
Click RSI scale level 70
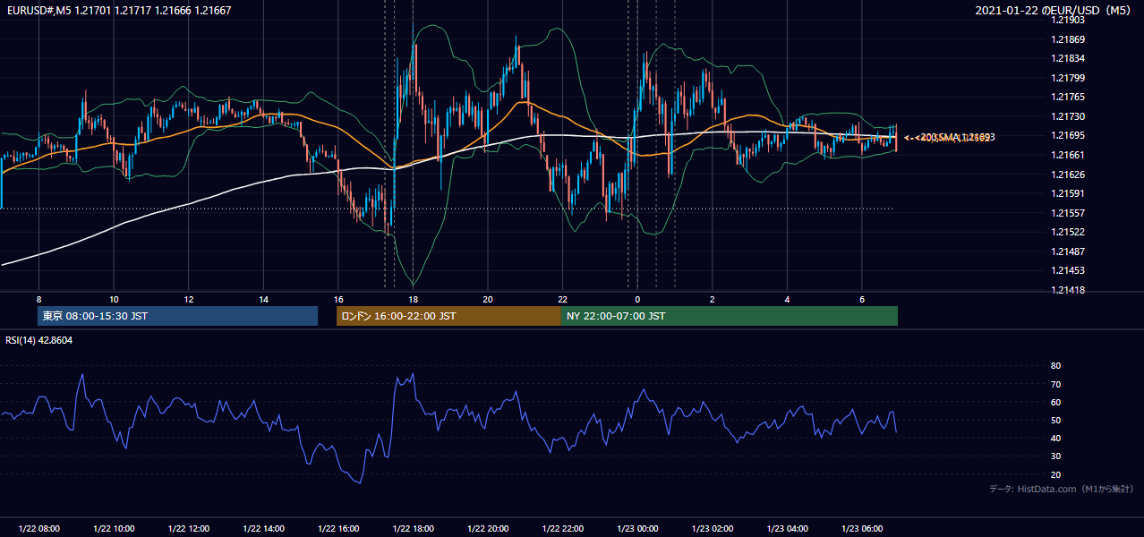coord(1056,384)
